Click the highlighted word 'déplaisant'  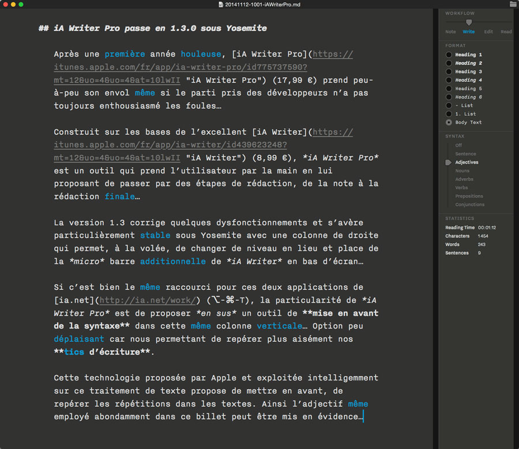point(79,339)
